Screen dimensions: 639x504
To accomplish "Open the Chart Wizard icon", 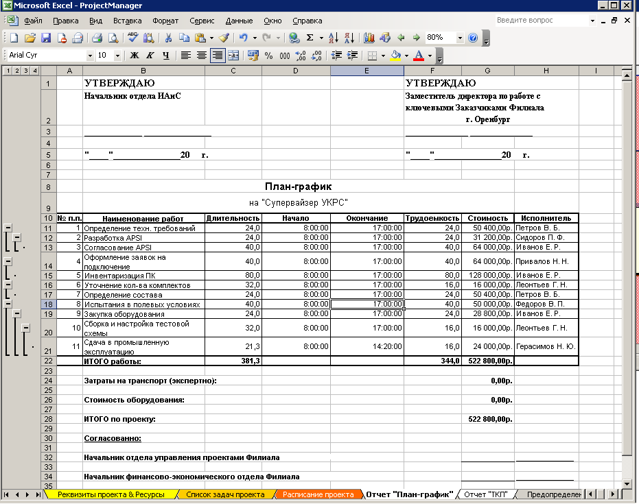I will (369, 38).
